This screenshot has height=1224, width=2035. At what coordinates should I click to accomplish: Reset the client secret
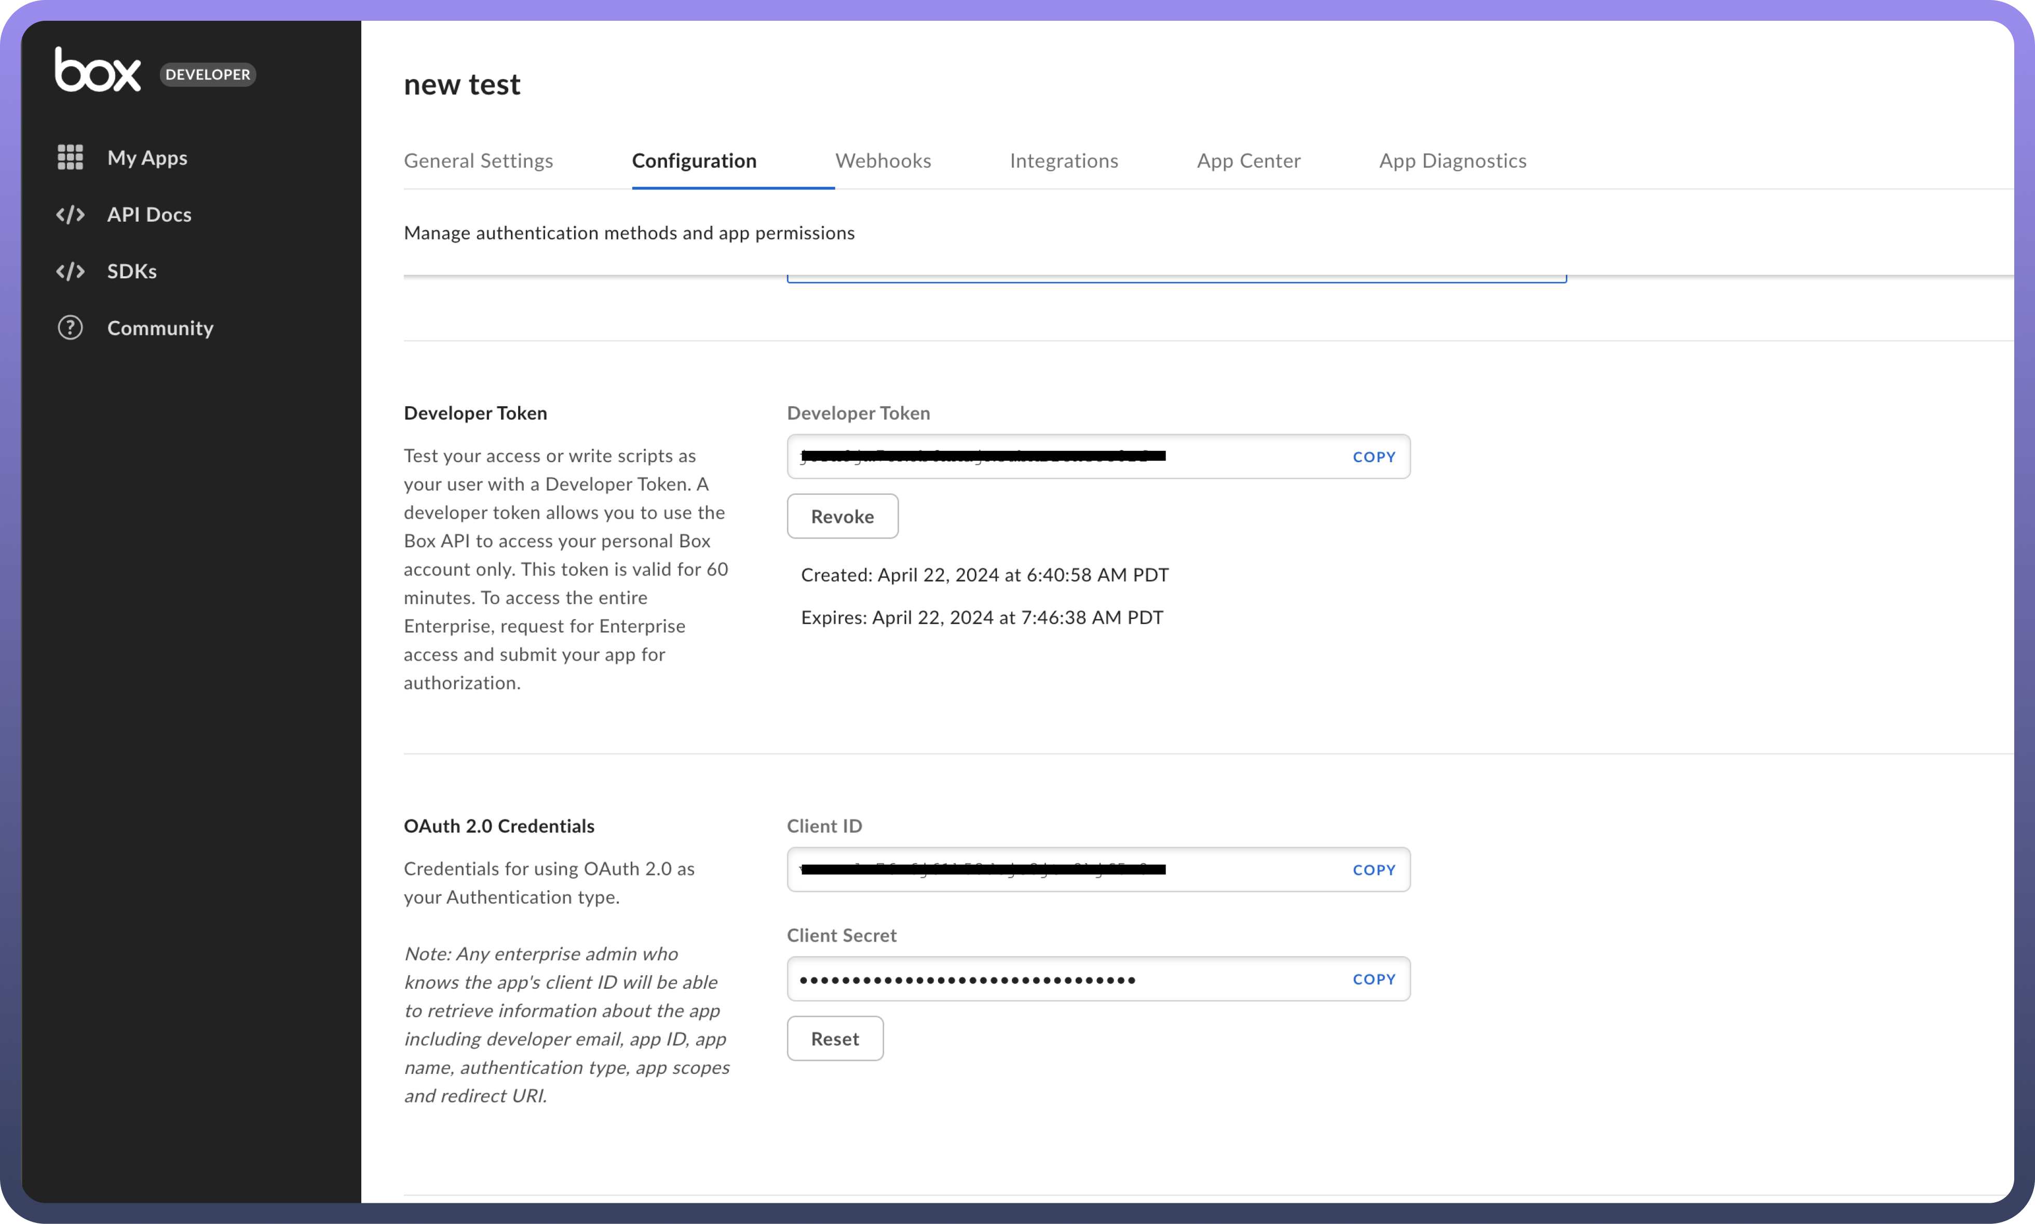834,1039
